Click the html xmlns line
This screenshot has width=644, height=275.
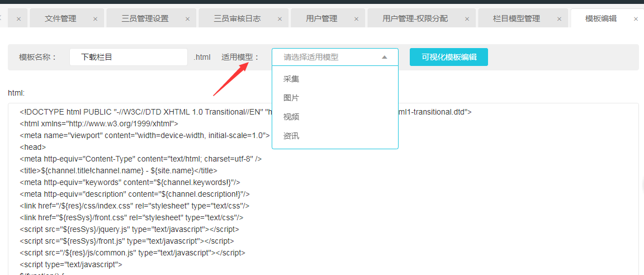pyautogui.click(x=98, y=124)
